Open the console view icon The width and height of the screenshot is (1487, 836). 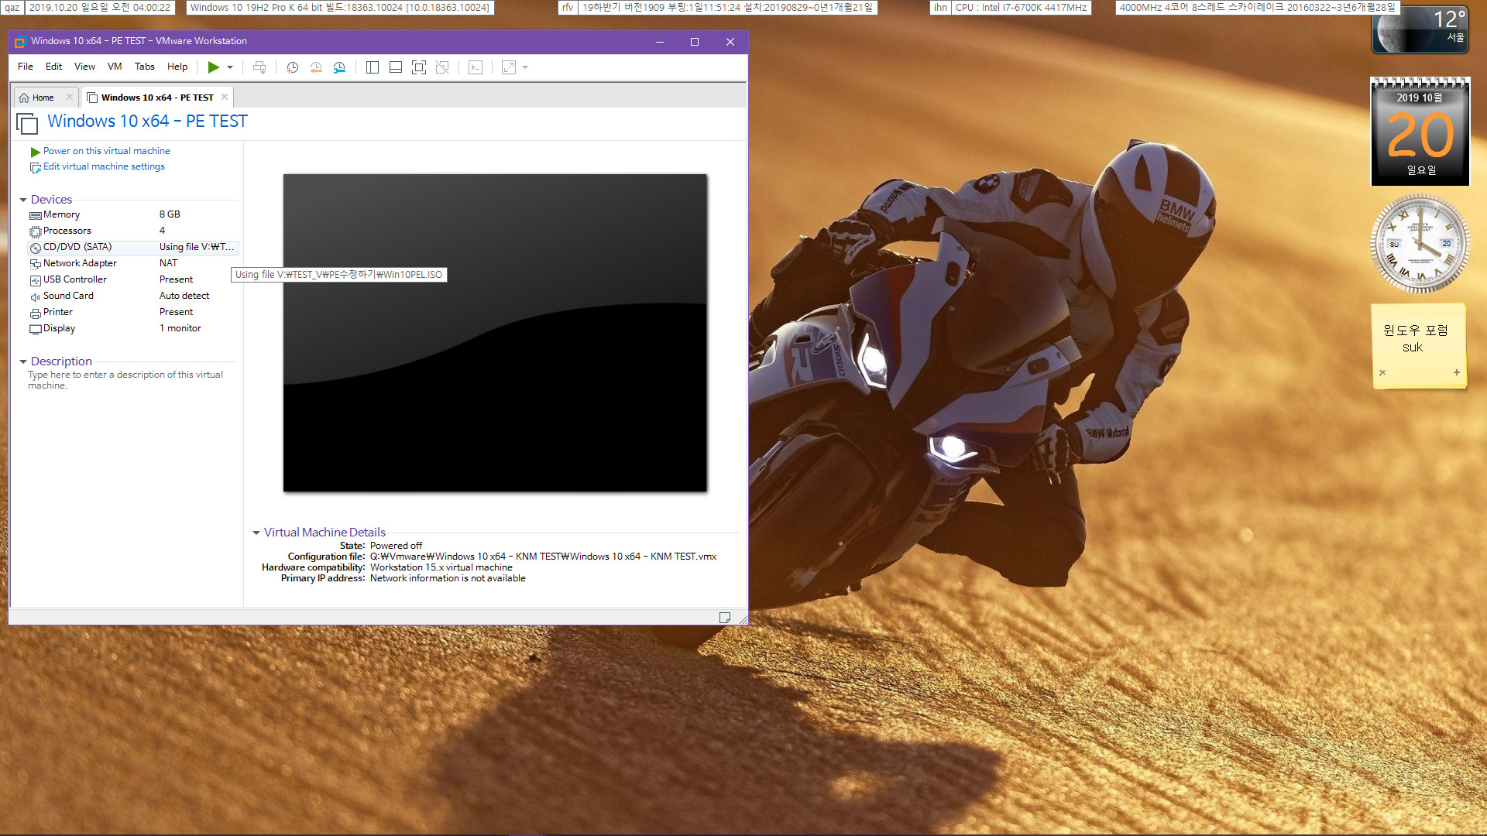[476, 67]
